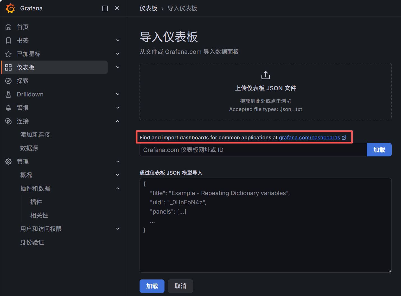Screen dimensions: 401x296
Task: Focus the Grafana.com 仪表板网址或 ID field
Action: point(253,150)
